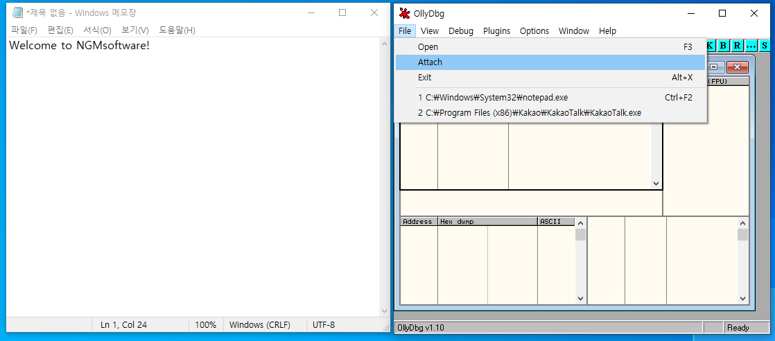Open Notepad's 파일(F) menu
775x341 pixels.
(x=24, y=30)
